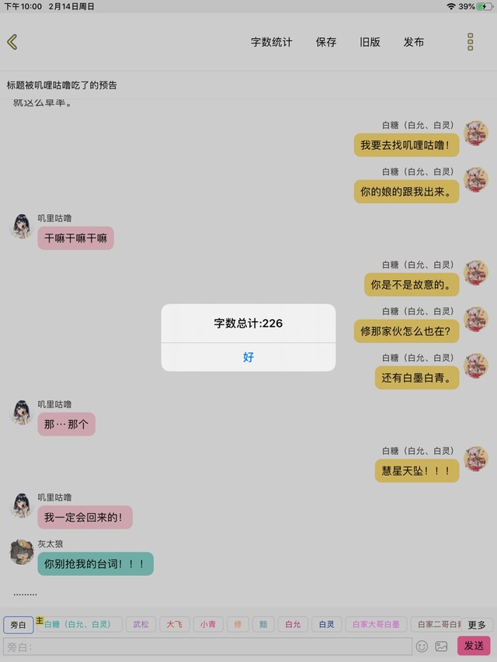Open 字数统计 in the top bar
The height and width of the screenshot is (662, 497).
pyautogui.click(x=271, y=42)
